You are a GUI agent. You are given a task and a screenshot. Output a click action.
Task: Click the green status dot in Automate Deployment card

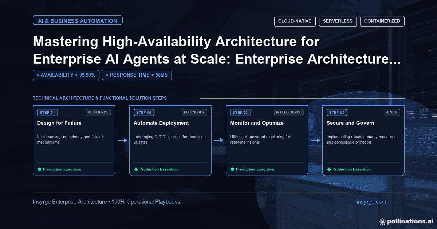pyautogui.click(x=136, y=169)
